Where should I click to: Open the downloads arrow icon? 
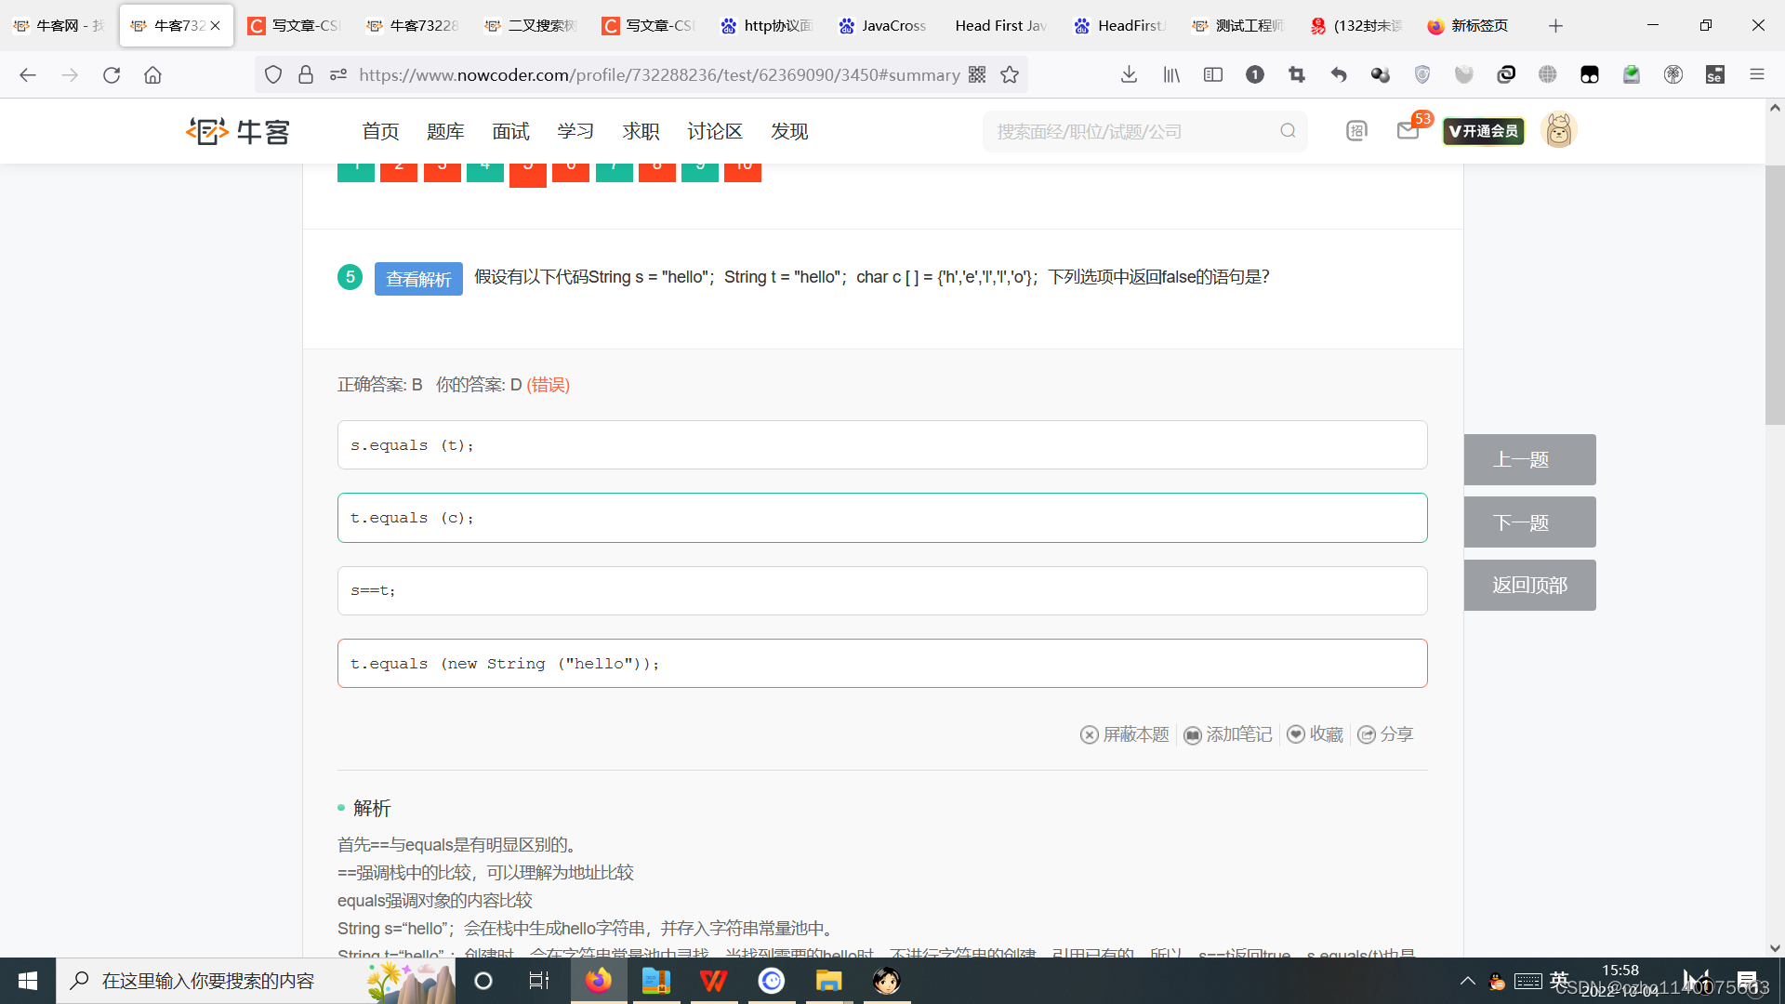pyautogui.click(x=1129, y=74)
